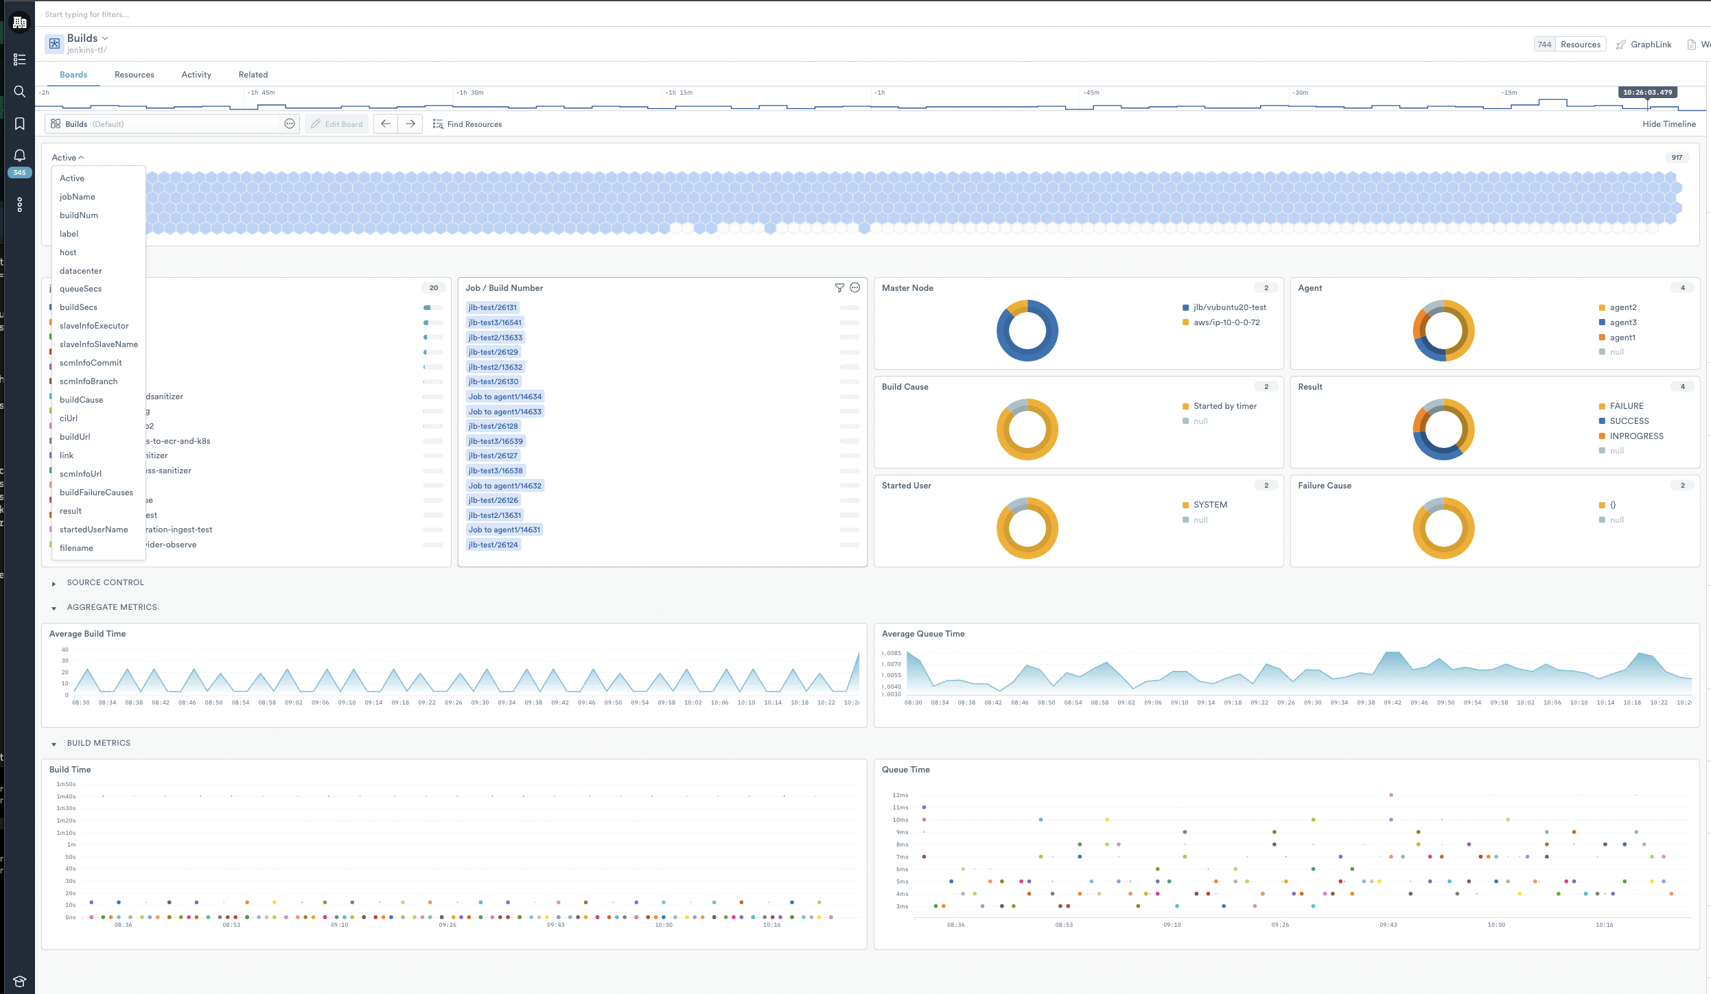Collapse the Active grouping dropdown
The image size is (1711, 994).
coord(68,158)
